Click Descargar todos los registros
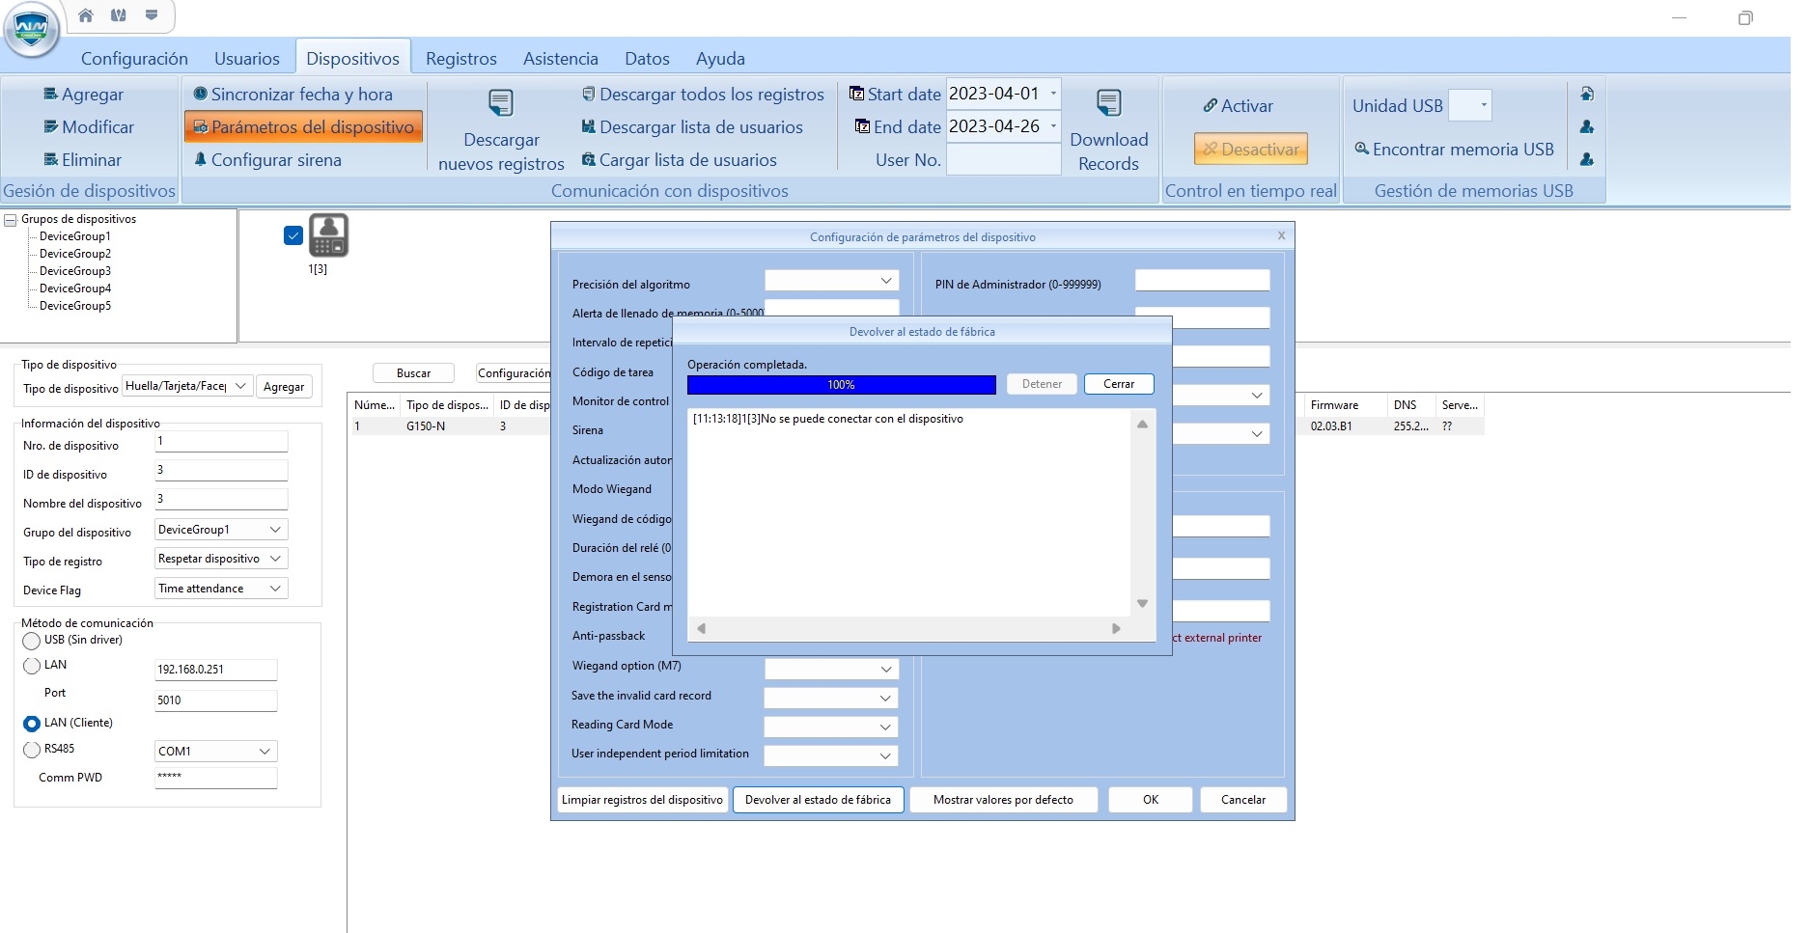This screenshot has height=933, width=1811. (703, 95)
